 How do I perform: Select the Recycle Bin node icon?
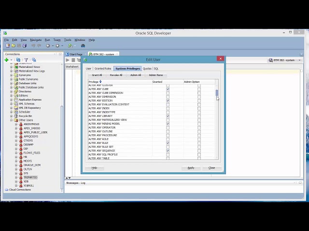[16, 116]
